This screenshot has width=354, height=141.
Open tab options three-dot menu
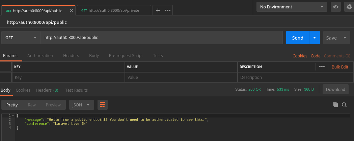[167, 10]
